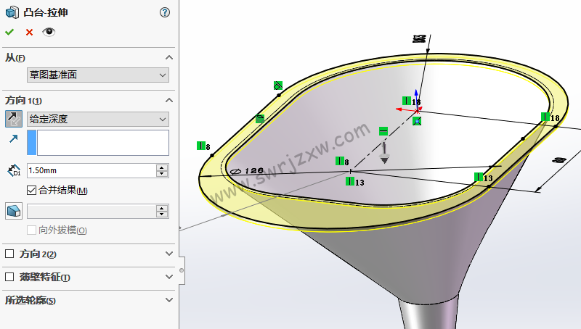Toggle the draft on/off icon button
This screenshot has height=329, width=581.
(x=14, y=211)
